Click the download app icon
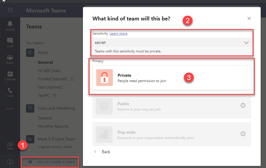This screenshot has height=168, width=266. (x=10, y=161)
